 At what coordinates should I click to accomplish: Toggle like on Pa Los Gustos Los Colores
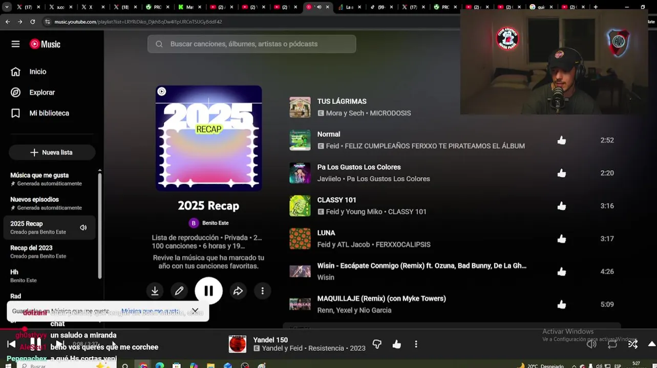pos(562,173)
